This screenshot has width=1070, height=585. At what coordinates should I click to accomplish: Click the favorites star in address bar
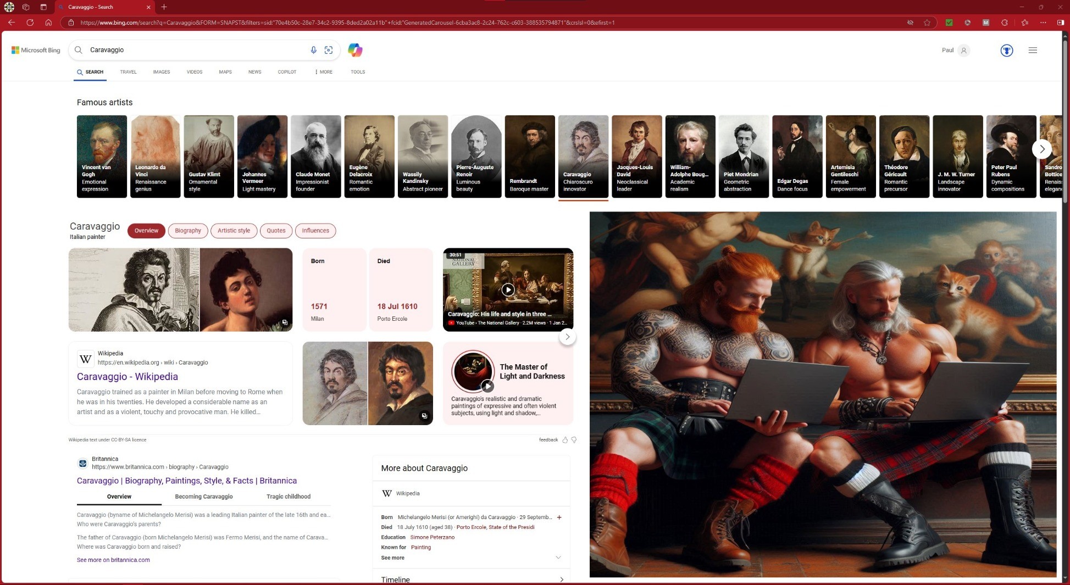927,23
